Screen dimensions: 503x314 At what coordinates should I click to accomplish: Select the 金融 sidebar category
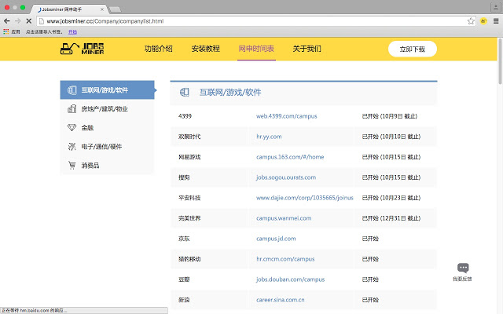tap(107, 127)
